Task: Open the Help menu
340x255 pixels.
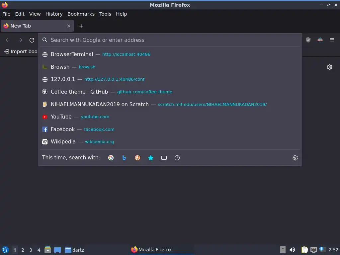Action: coord(122,14)
